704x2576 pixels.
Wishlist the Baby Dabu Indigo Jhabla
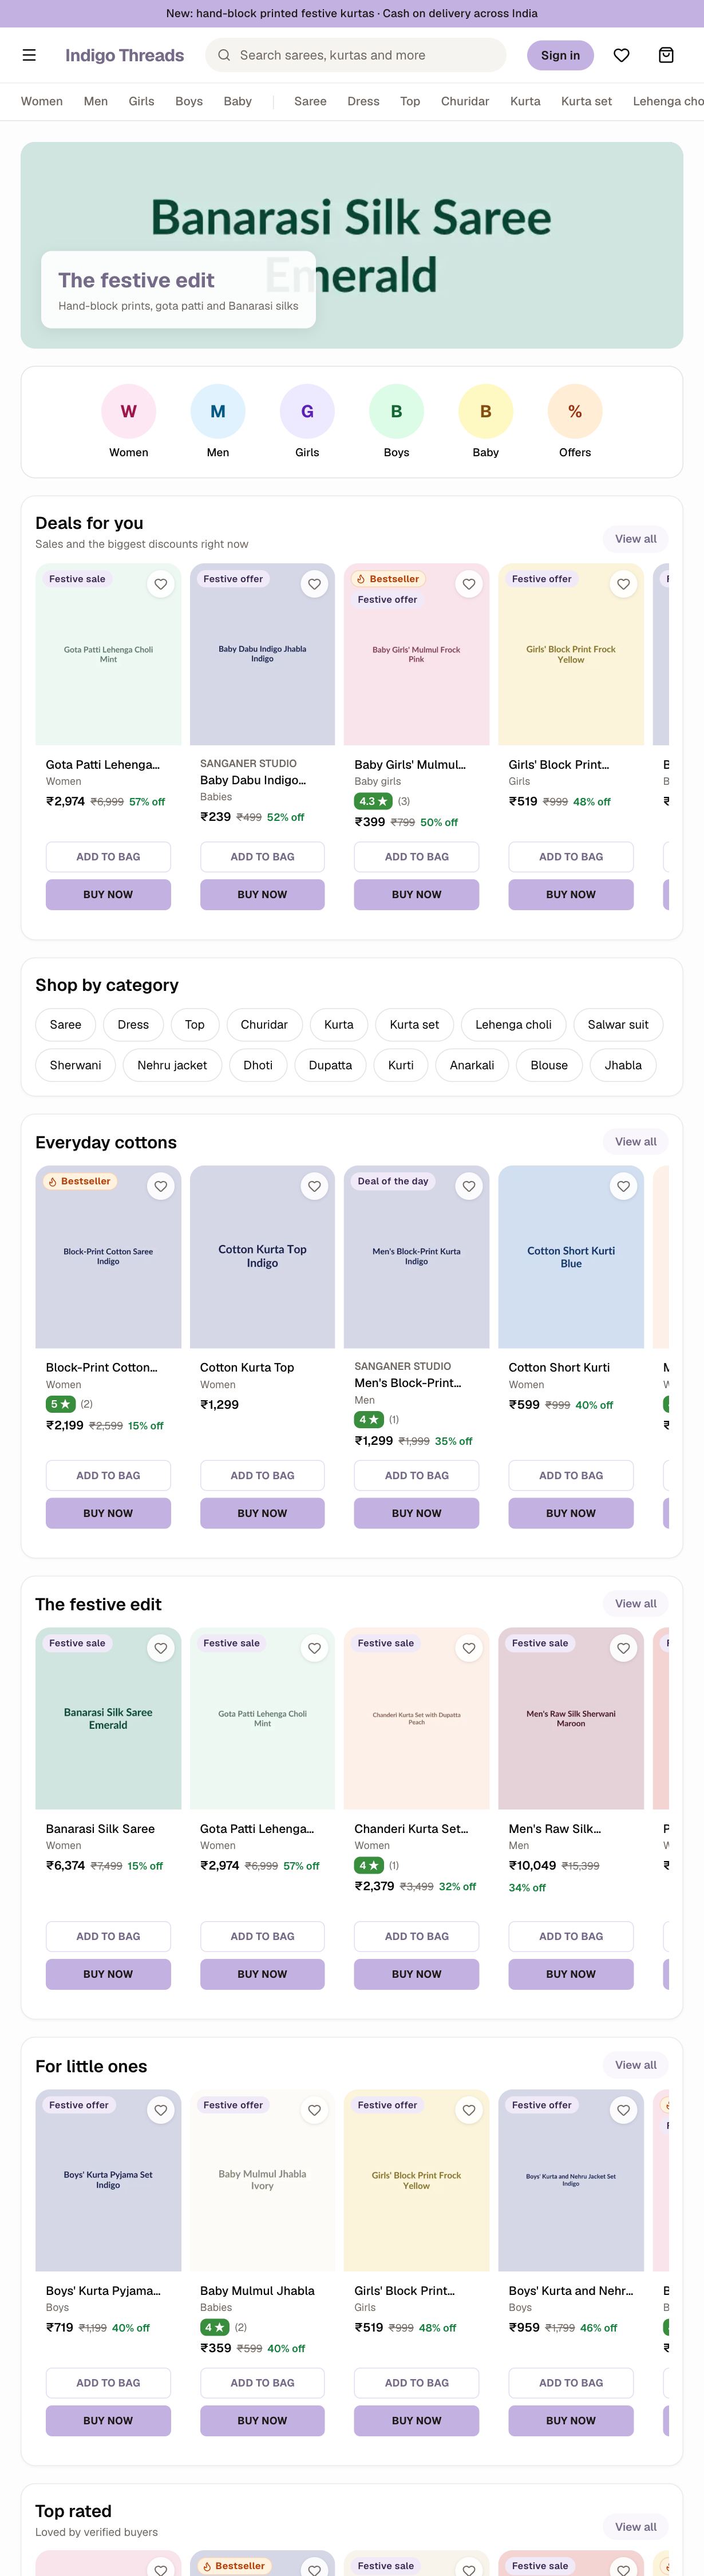[x=314, y=584]
